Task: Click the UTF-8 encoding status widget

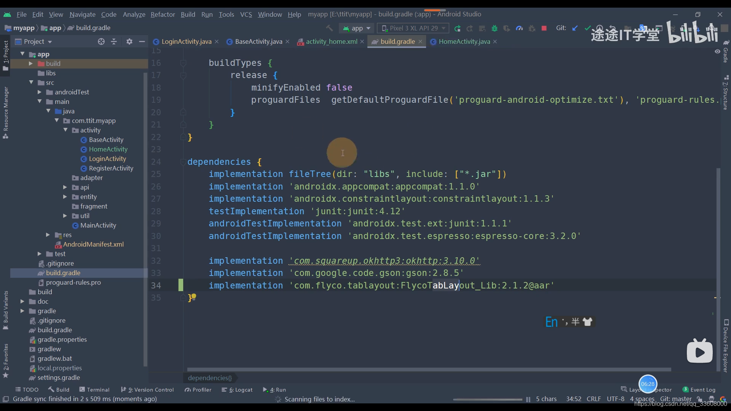Action: [615, 399]
